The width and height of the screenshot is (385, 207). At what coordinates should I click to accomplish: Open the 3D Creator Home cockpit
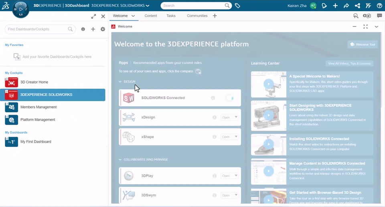53,82
